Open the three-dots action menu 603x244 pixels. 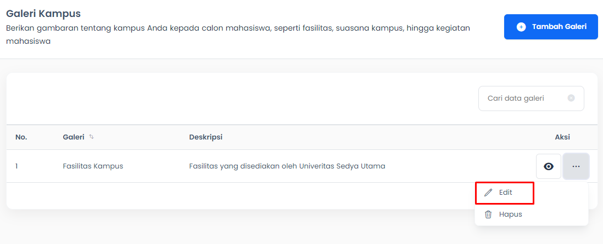click(576, 166)
